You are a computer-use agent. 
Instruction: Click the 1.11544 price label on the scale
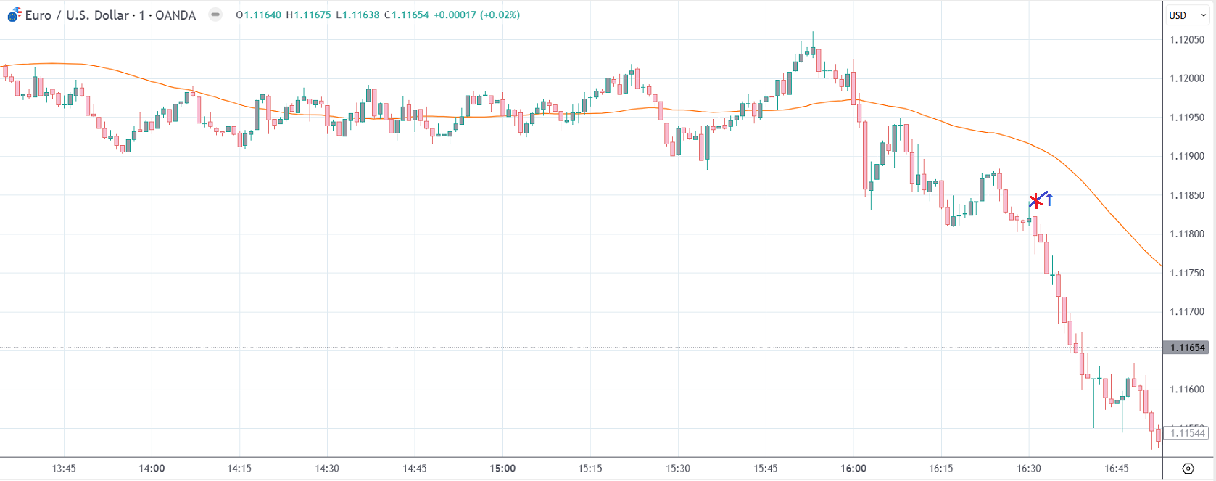1187,433
